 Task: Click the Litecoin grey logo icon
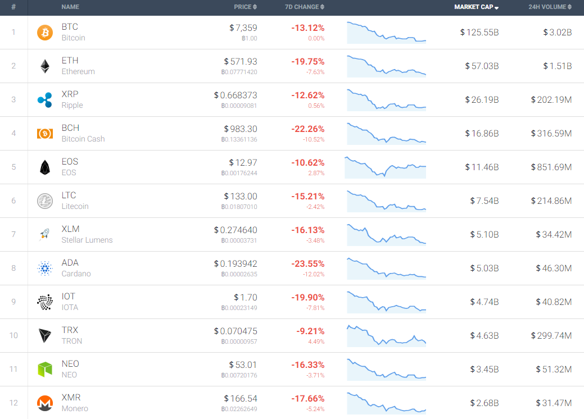click(45, 201)
